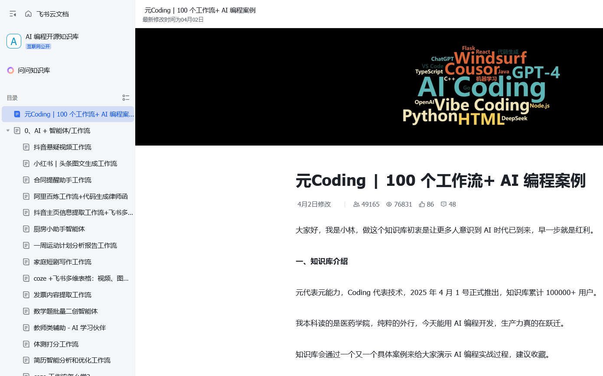The height and width of the screenshot is (376, 603).
Task: Click the main heading 元Coding | 100 个工作流+ AI 编程案例
Action: [x=440, y=181]
